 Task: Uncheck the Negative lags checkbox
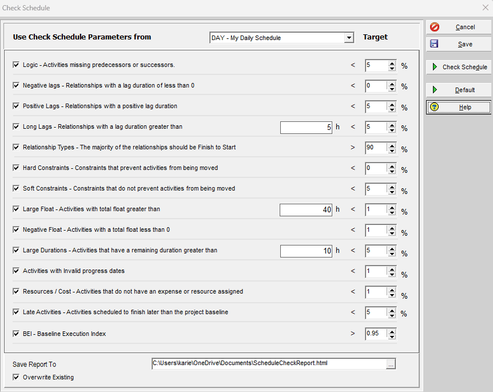pyautogui.click(x=16, y=85)
